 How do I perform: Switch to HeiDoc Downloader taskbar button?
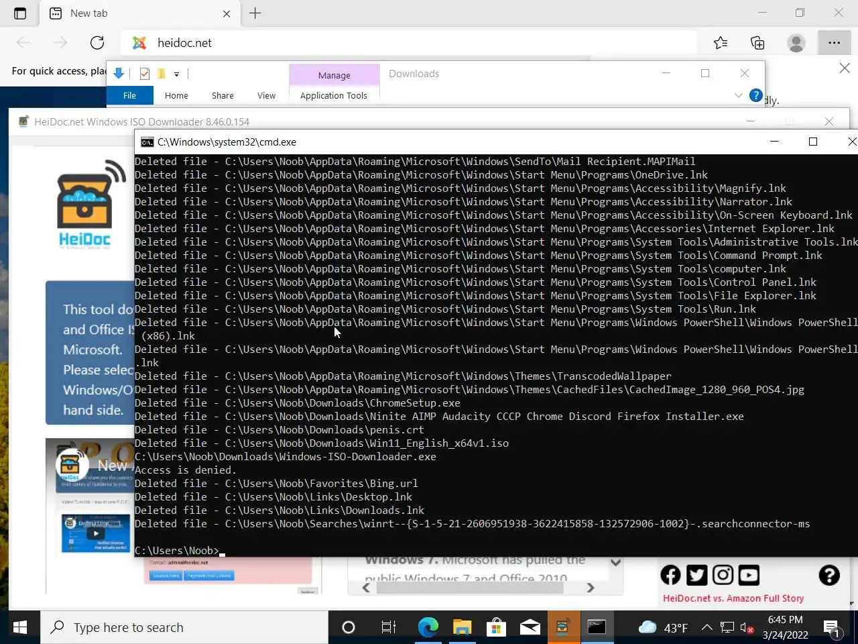(562, 627)
